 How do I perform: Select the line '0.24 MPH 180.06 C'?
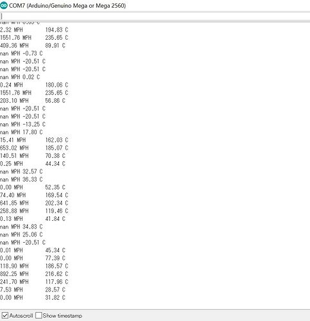pyautogui.click(x=34, y=85)
